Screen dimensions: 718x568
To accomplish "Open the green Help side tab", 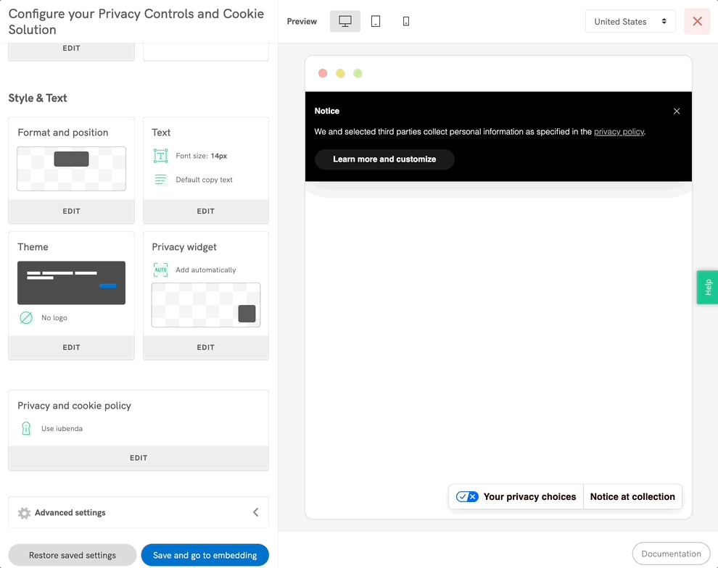I will coord(708,287).
